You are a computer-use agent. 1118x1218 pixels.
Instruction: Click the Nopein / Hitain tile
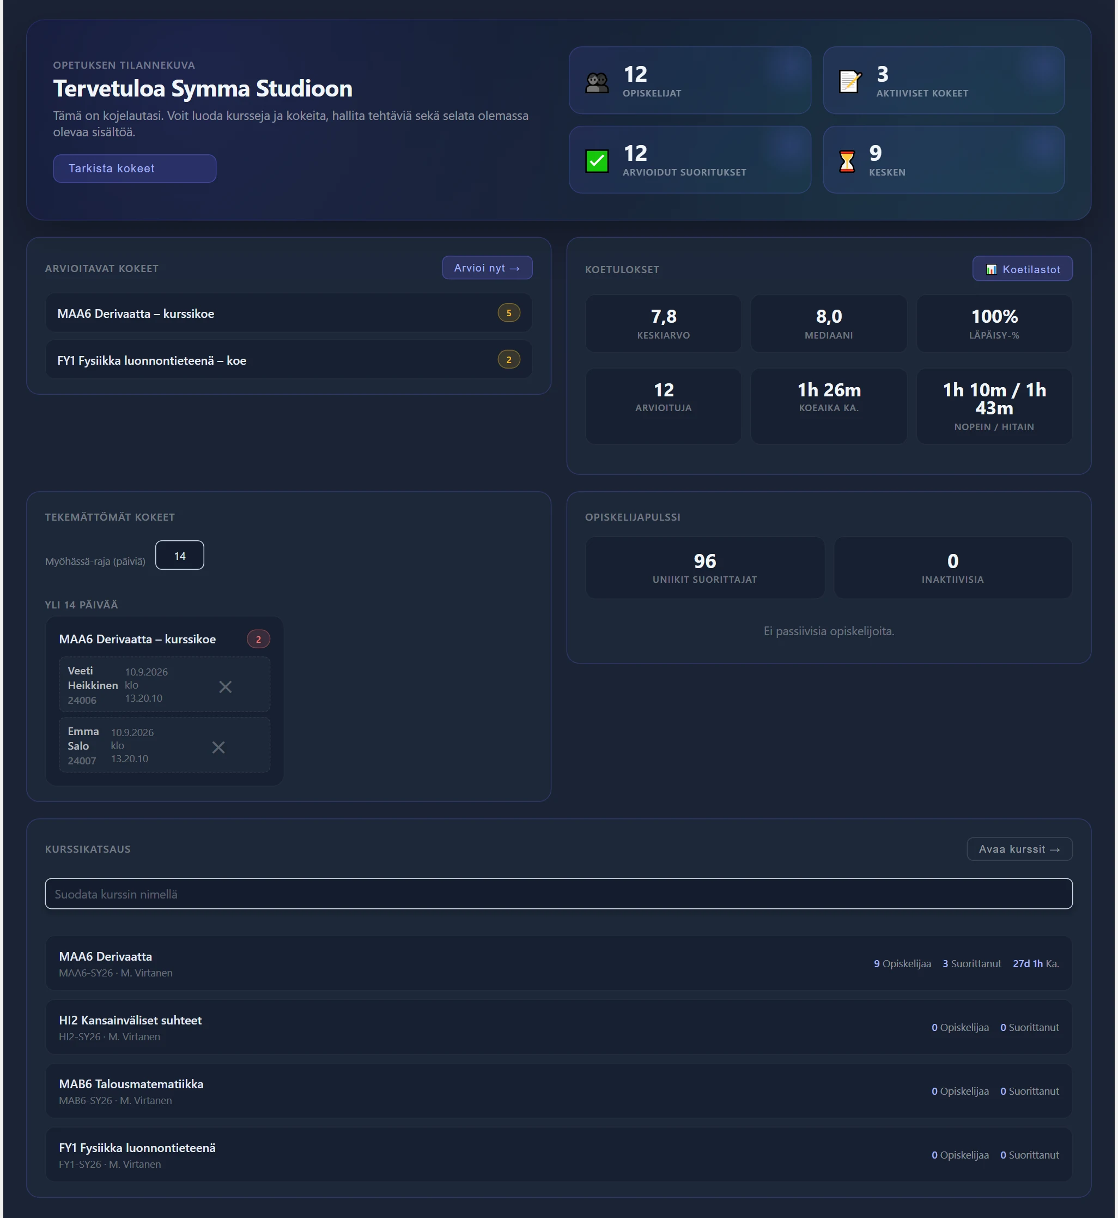coord(994,406)
